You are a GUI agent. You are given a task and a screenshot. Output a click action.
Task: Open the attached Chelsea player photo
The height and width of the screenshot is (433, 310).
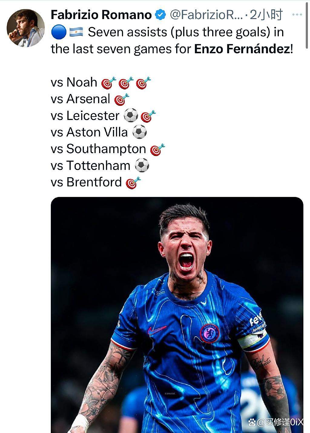point(177,315)
